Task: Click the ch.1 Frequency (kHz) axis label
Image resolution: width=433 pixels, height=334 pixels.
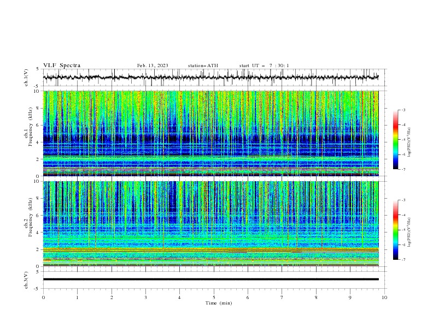Action: pos(28,126)
